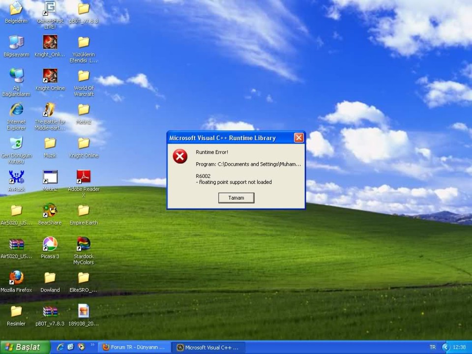
Task: Click the Tamam button in error dialog
Action: 236,198
